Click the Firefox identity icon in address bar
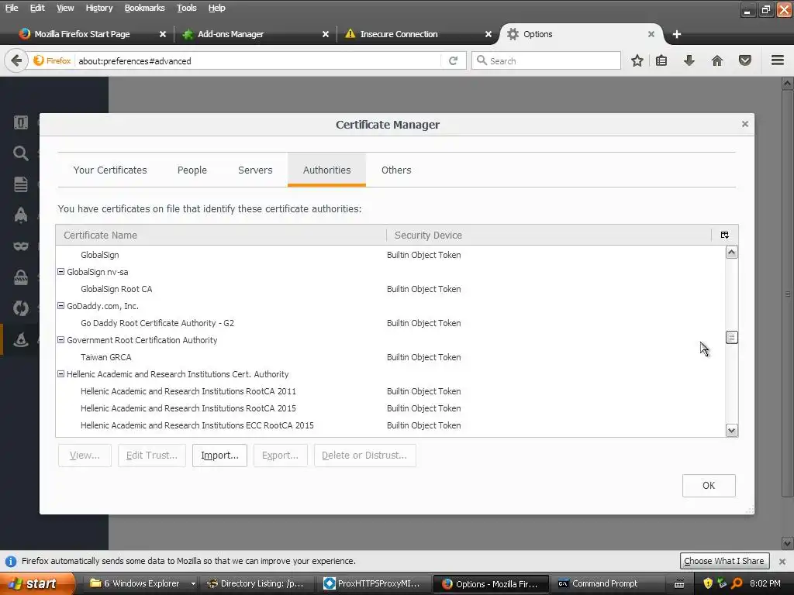The height and width of the screenshot is (595, 794). coord(52,60)
